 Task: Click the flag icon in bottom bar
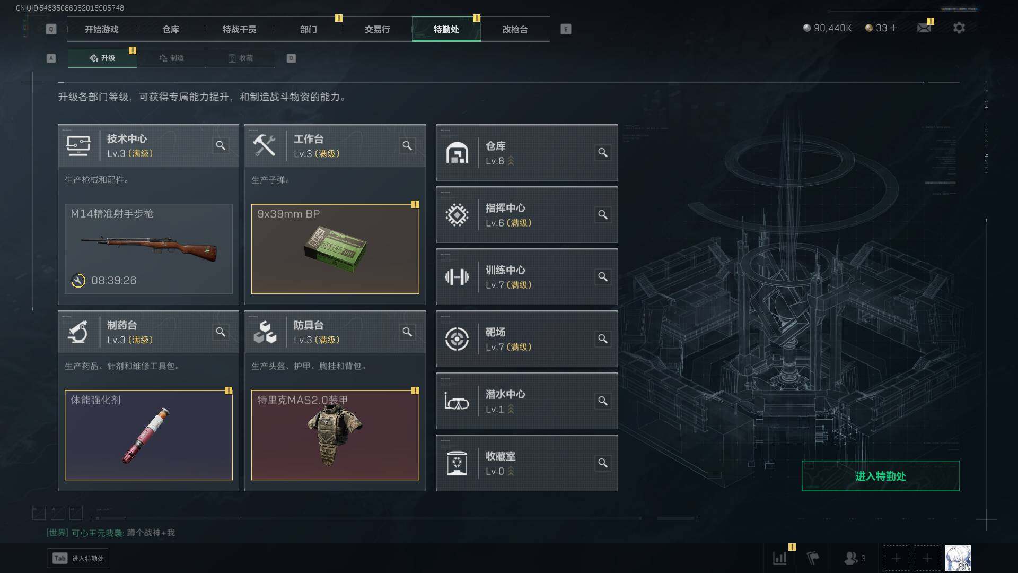coord(813,558)
